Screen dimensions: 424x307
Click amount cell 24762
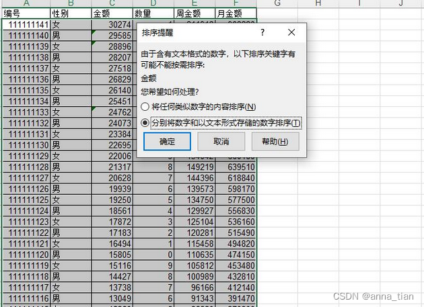112,112
